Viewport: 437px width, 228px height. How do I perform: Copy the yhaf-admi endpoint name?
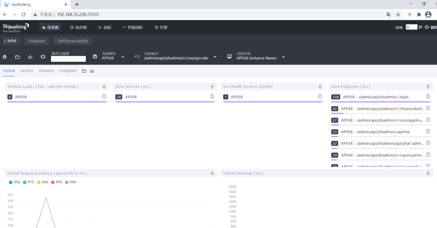tap(428, 143)
